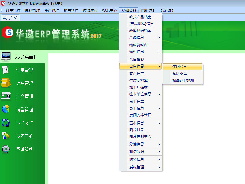Click the 应收应付 sidebar label
245x184 pixels.
click(25, 123)
